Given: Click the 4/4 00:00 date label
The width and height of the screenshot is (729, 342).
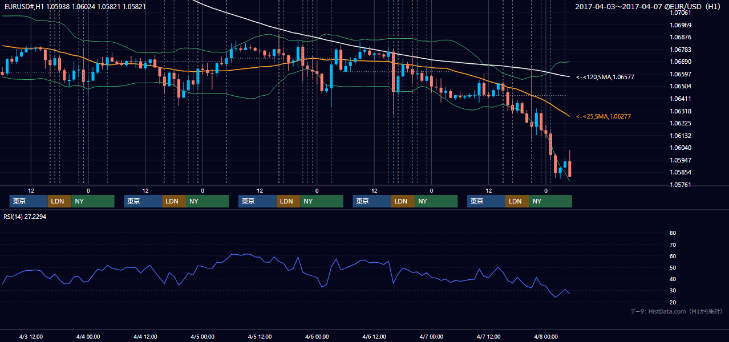Looking at the screenshot, I should 88,337.
